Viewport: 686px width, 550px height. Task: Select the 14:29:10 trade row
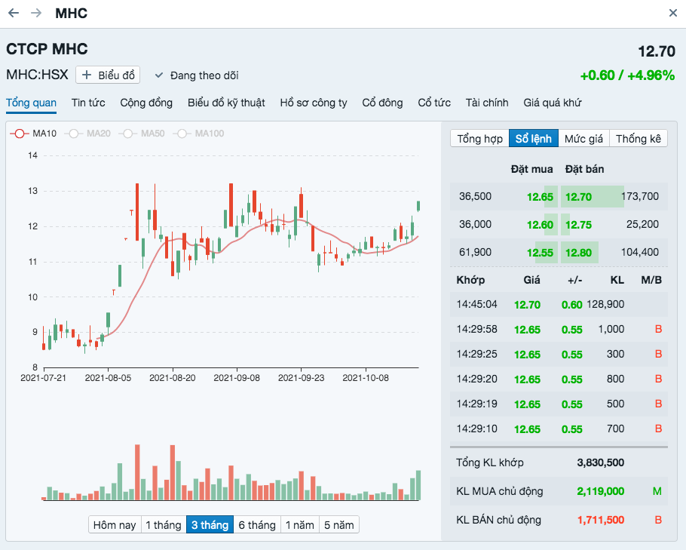pyautogui.click(x=559, y=429)
